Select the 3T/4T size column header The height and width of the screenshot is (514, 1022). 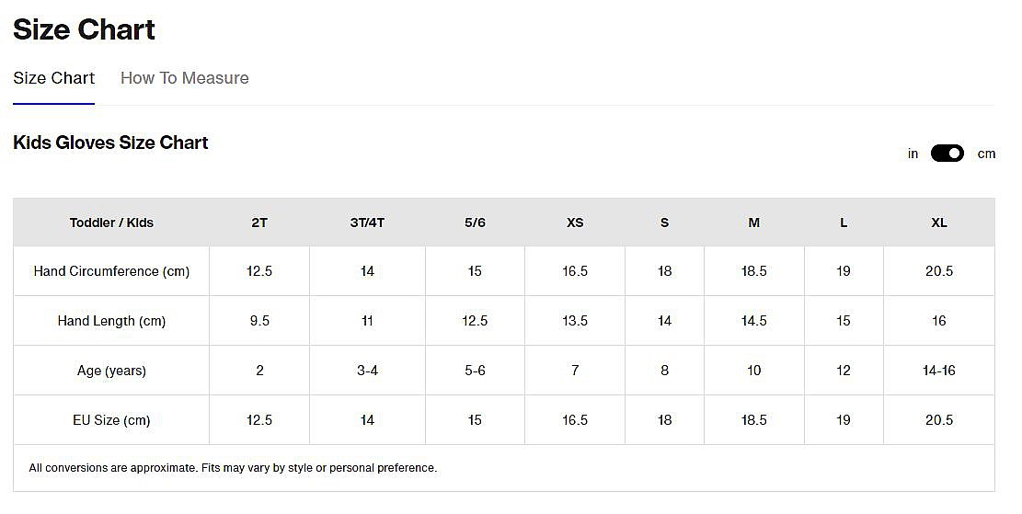pyautogui.click(x=367, y=223)
